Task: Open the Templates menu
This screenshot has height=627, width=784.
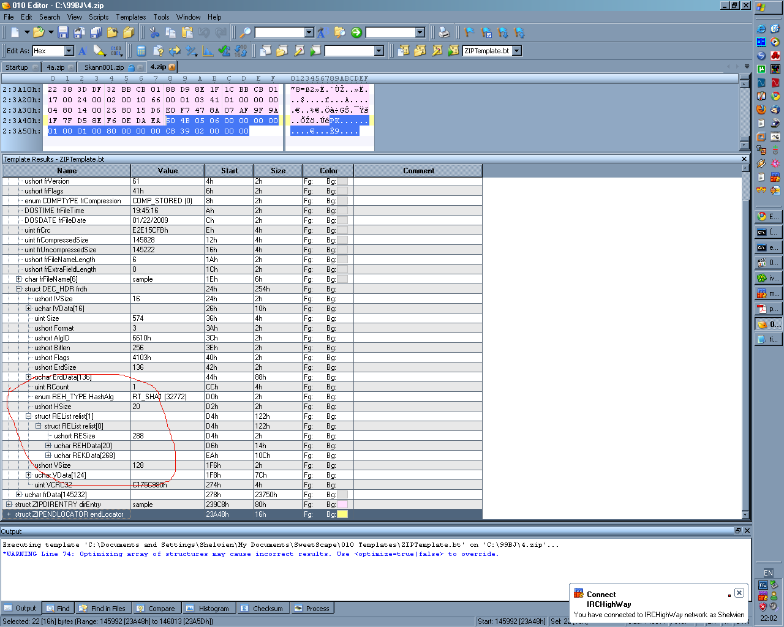Action: (131, 17)
